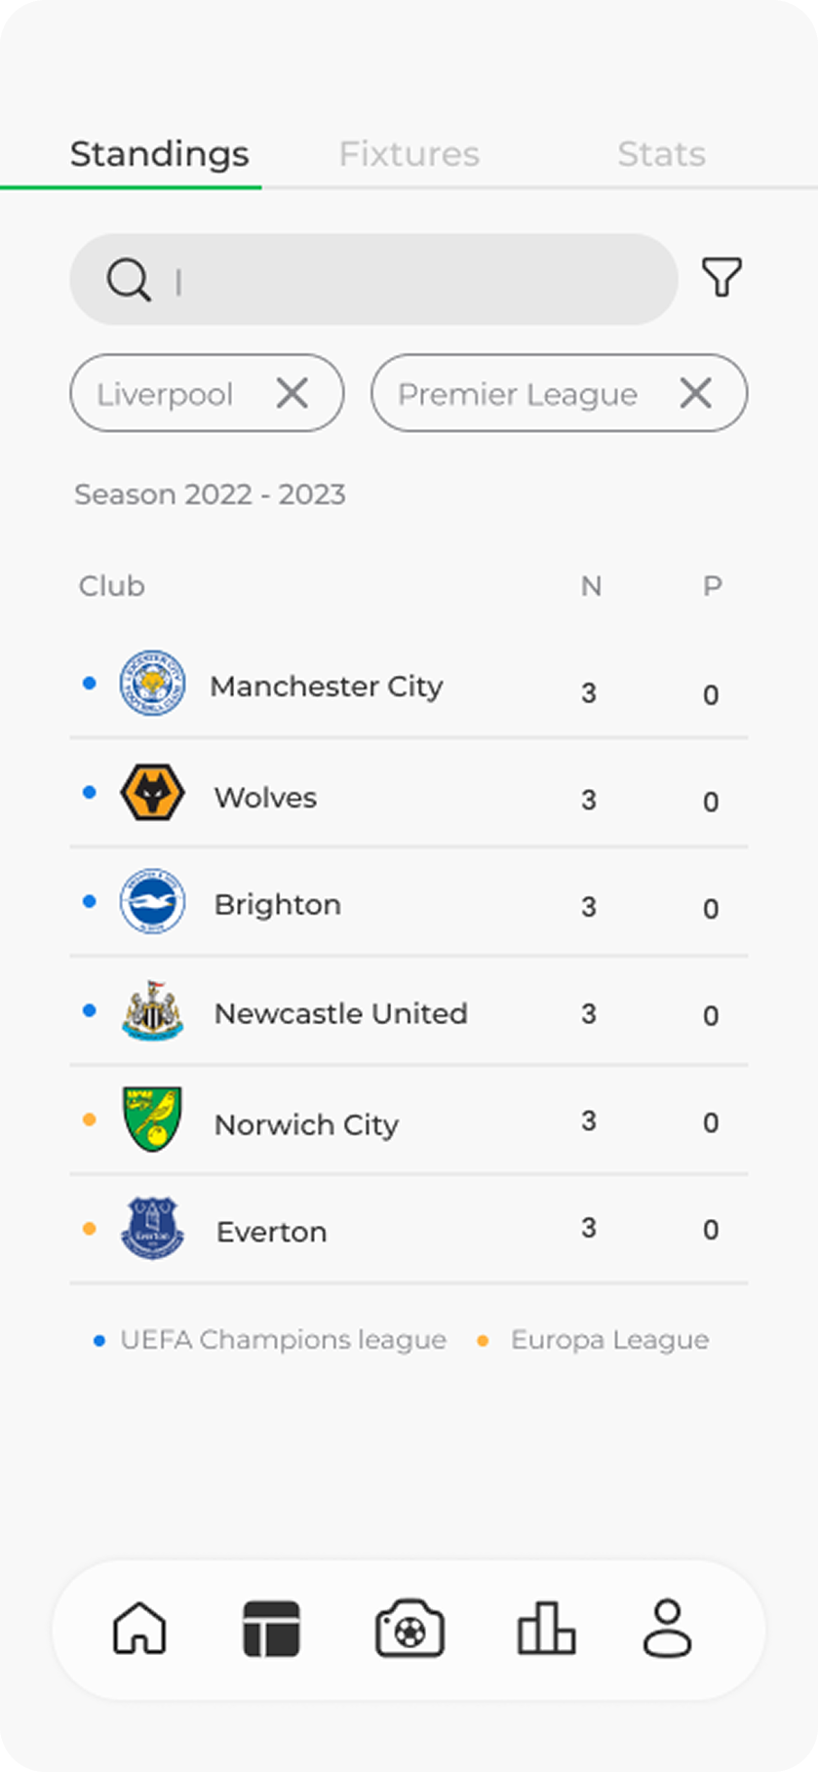Switch to the Fixtures tab
This screenshot has height=1772, width=818.
tap(409, 154)
